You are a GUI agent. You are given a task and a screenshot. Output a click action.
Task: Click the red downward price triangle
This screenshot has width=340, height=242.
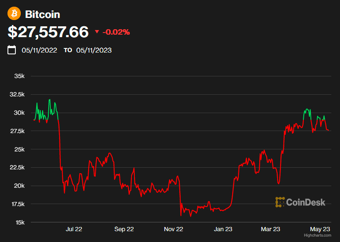[97, 32]
